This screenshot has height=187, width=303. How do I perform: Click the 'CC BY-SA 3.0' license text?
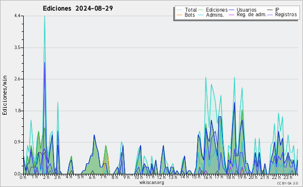(x=287, y=183)
